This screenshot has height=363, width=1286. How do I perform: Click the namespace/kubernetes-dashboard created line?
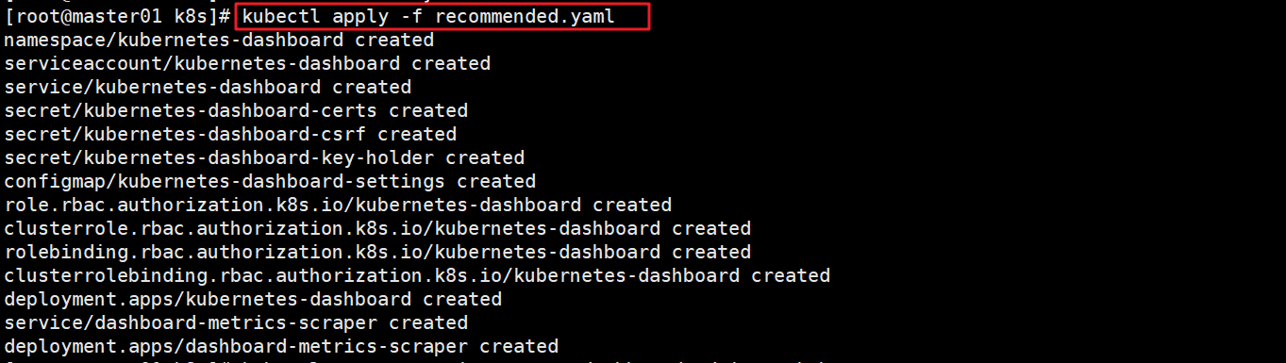click(x=219, y=41)
